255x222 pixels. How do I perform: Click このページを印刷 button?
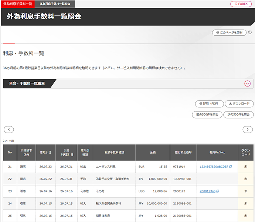(x=229, y=33)
